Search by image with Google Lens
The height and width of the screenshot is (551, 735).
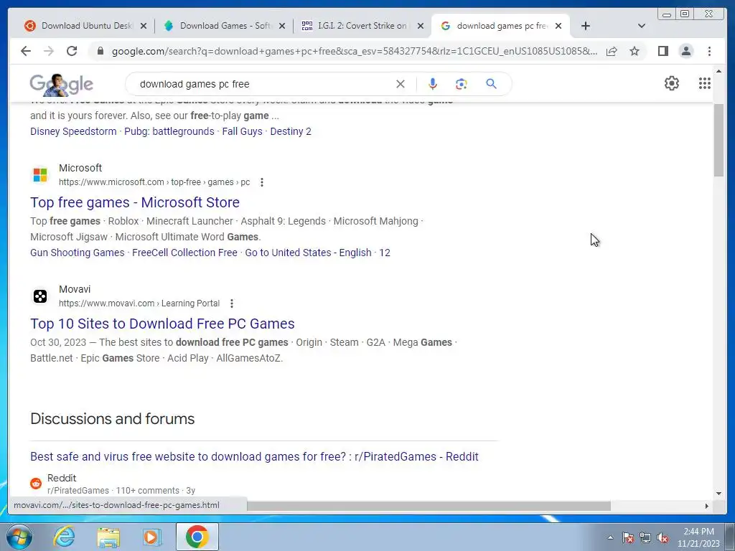[x=462, y=84]
